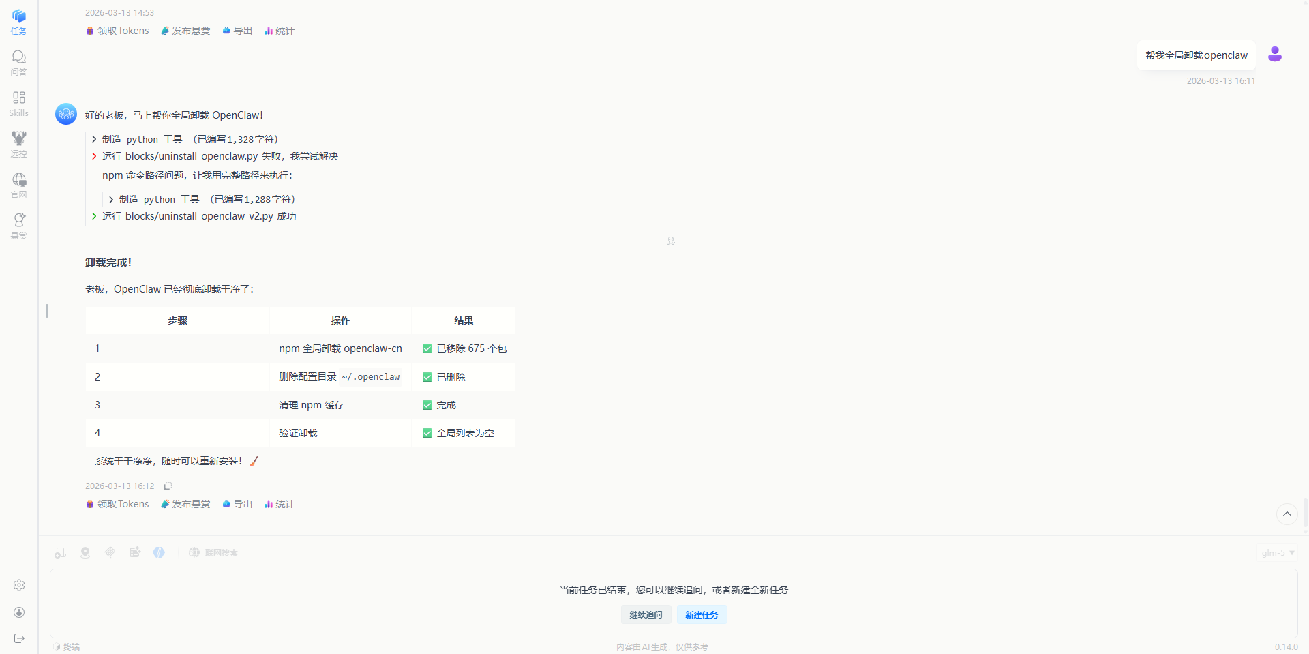Click the blue hexagon icon in the input toolbar

159,552
